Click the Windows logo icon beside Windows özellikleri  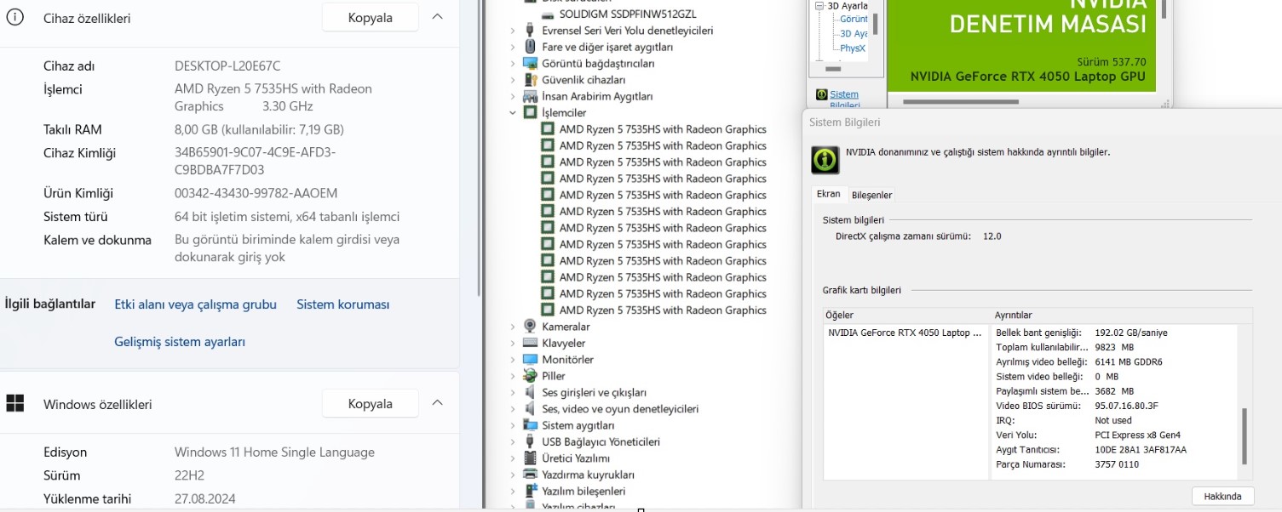[x=14, y=403]
